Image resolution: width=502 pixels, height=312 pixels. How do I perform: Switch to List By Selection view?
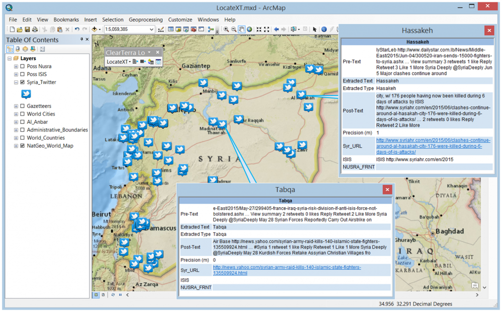point(33,49)
